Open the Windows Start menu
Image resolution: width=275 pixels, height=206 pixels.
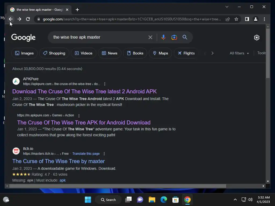click(88, 200)
